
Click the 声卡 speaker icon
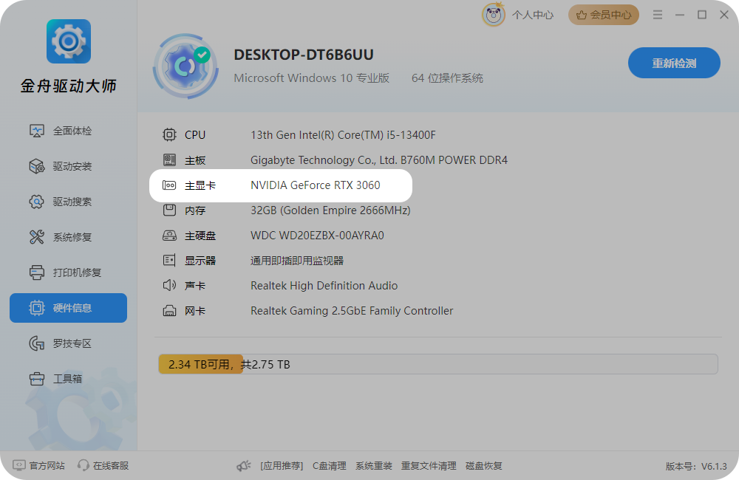click(169, 286)
